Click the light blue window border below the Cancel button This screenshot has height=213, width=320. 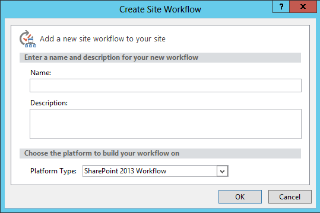(290, 211)
